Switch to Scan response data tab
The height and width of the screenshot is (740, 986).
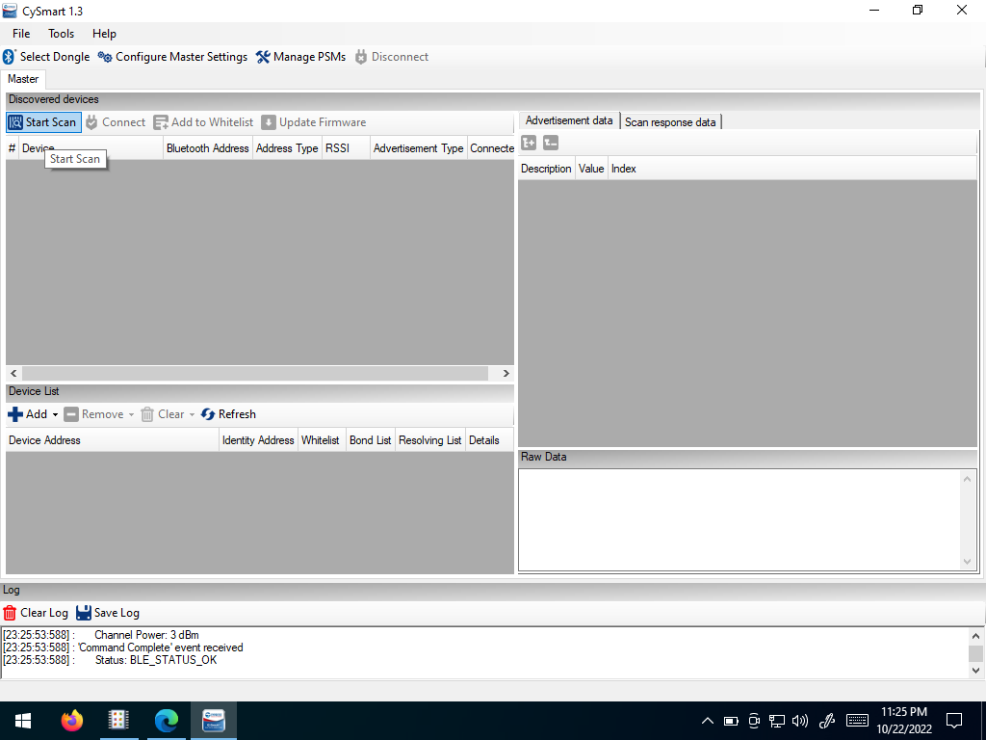click(670, 122)
